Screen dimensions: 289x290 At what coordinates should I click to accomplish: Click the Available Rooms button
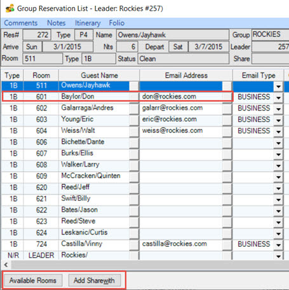pos(33,280)
